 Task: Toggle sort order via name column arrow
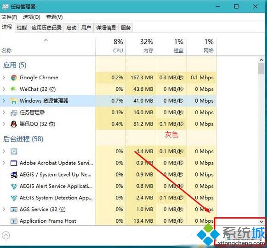pyautogui.click(x=46, y=40)
